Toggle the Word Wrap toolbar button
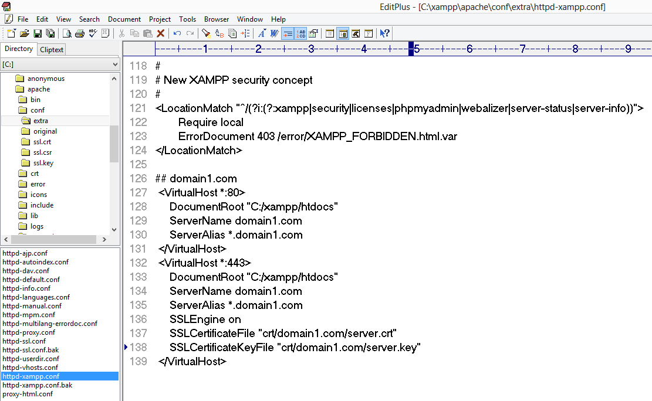The width and height of the screenshot is (652, 401). (273, 33)
